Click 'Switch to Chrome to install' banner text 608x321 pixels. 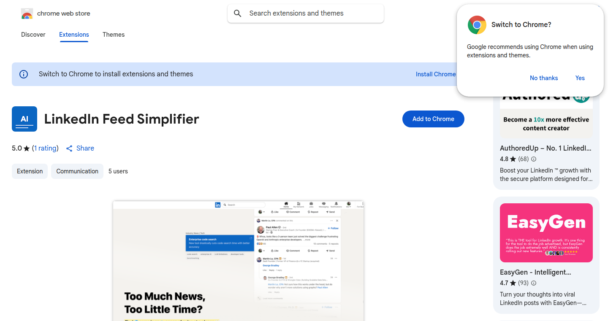(116, 74)
